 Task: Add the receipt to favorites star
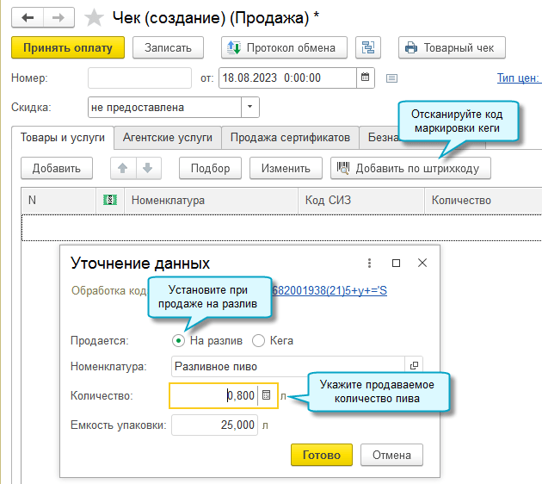pos(95,17)
